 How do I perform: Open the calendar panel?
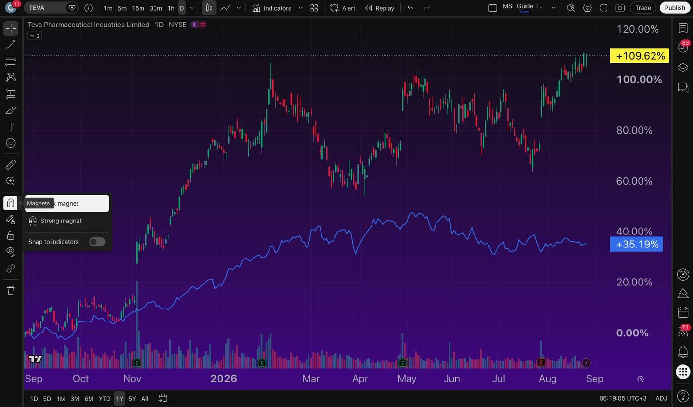tap(683, 312)
